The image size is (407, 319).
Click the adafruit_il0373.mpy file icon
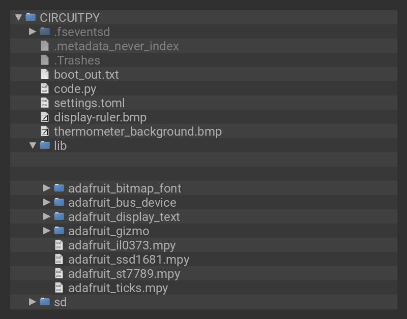point(59,245)
